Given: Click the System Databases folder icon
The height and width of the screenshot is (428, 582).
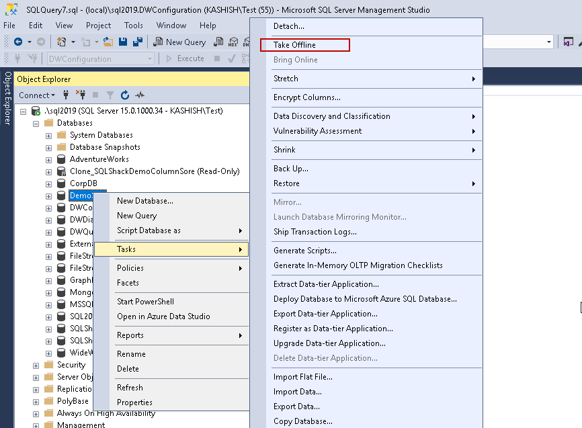Looking at the screenshot, I should (62, 135).
